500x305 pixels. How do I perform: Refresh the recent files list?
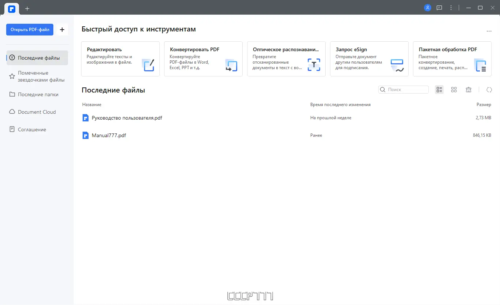489,90
